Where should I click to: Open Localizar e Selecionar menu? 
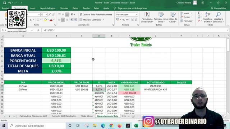218,17
